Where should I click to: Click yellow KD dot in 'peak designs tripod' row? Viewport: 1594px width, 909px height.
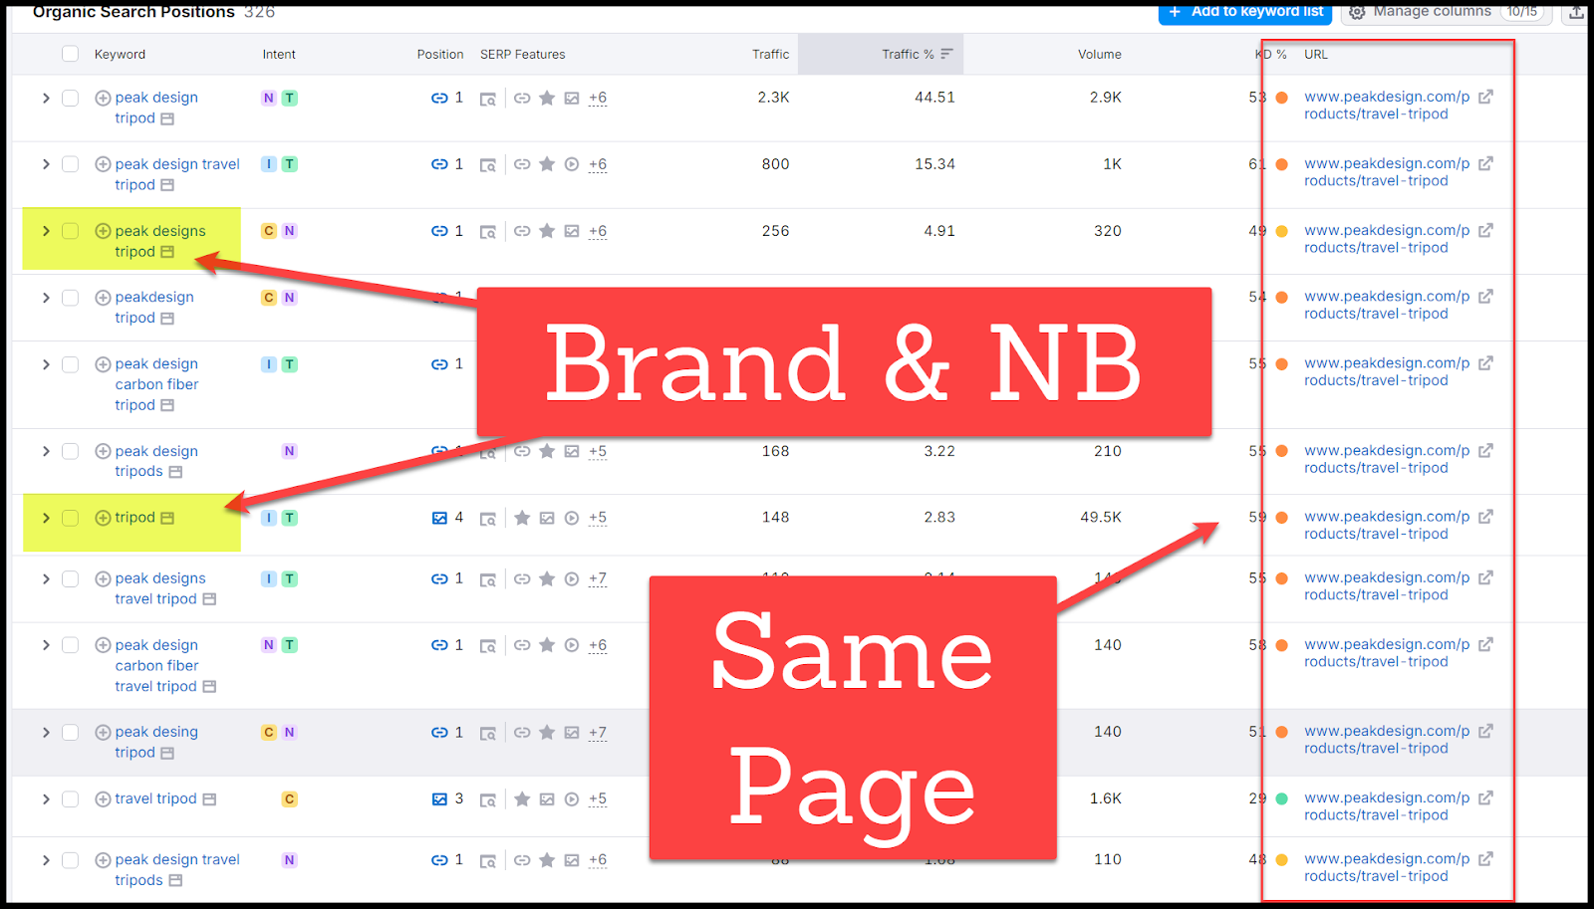pos(1282,231)
